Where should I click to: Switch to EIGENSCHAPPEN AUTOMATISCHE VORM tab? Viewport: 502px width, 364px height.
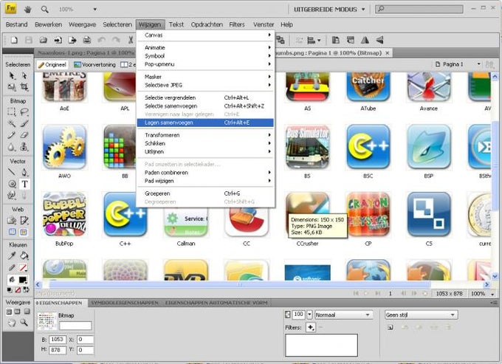[x=216, y=303]
